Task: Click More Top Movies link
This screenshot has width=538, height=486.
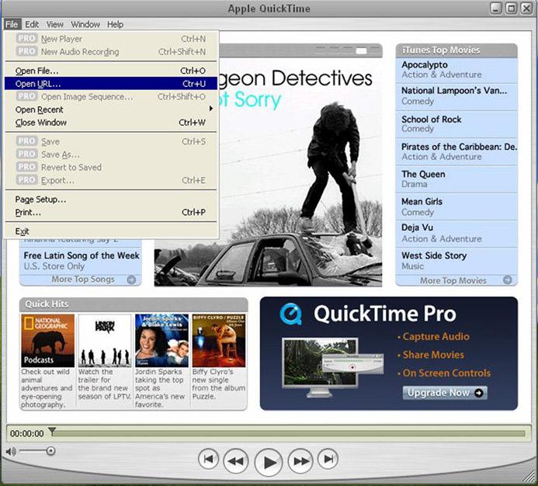Action: pos(453,280)
